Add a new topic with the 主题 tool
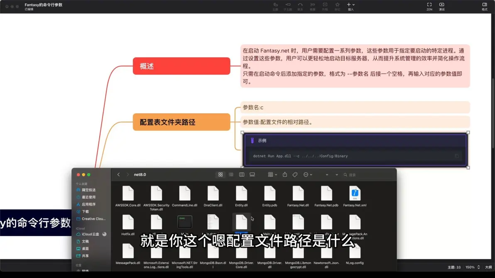 pos(275,6)
